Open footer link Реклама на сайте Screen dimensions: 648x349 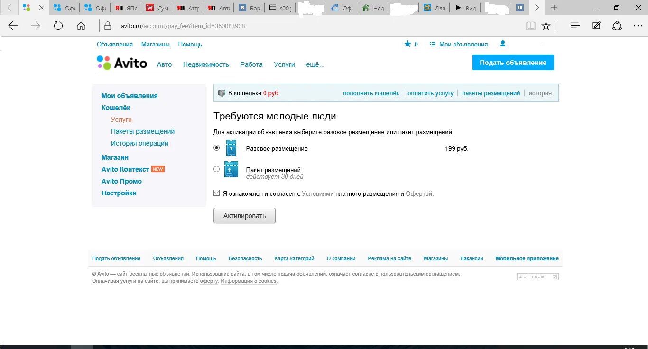(389, 258)
